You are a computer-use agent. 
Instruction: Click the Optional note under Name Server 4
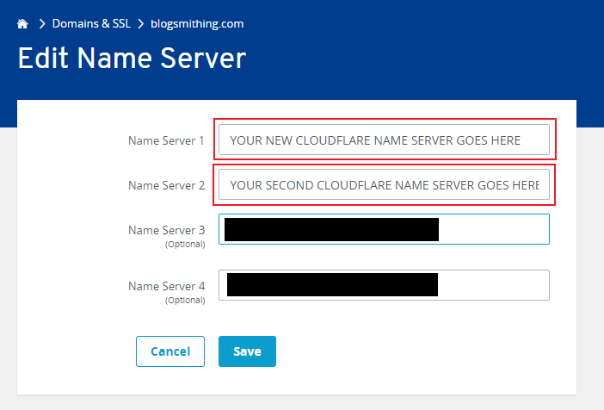click(x=185, y=301)
